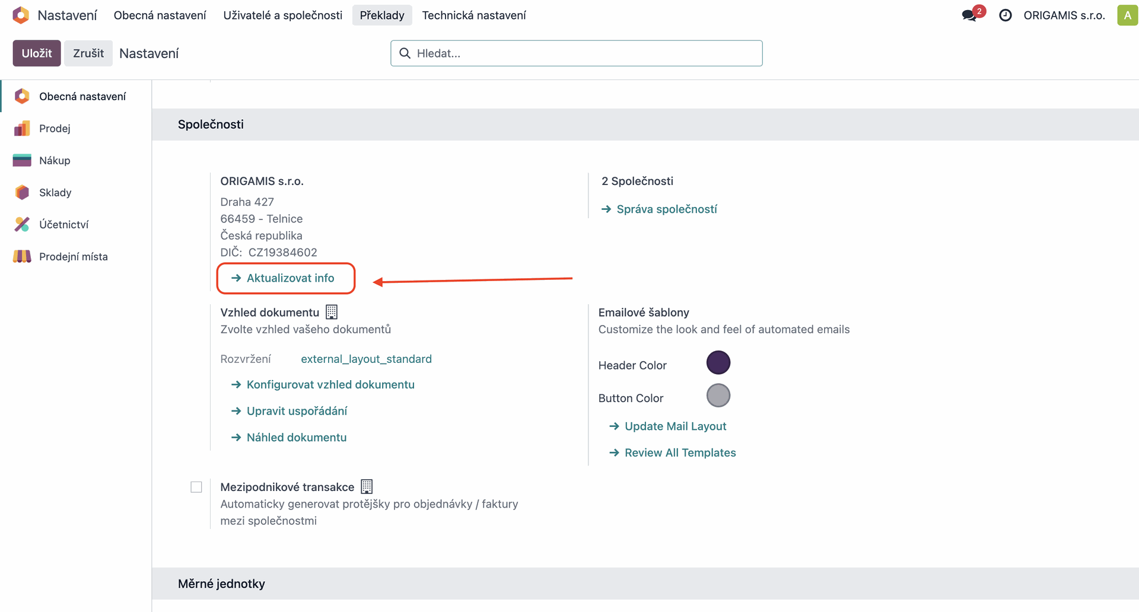Open the Překlady menu
Screen dimensions: 1139x612
[x=382, y=15]
